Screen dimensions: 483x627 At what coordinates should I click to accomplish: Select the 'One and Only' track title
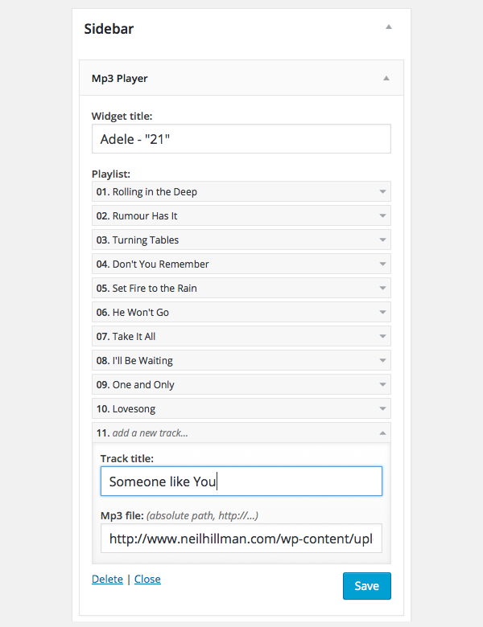click(143, 385)
